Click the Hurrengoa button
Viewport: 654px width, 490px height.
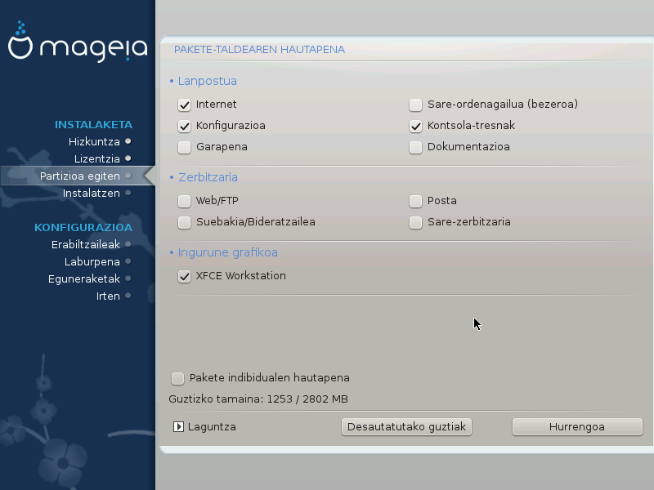tap(577, 426)
